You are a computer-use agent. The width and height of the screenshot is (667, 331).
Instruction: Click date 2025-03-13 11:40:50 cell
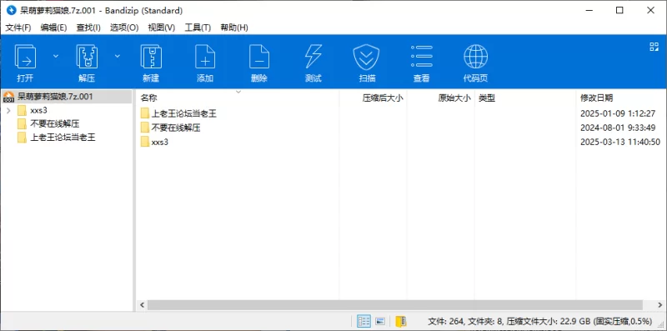pyautogui.click(x=620, y=142)
